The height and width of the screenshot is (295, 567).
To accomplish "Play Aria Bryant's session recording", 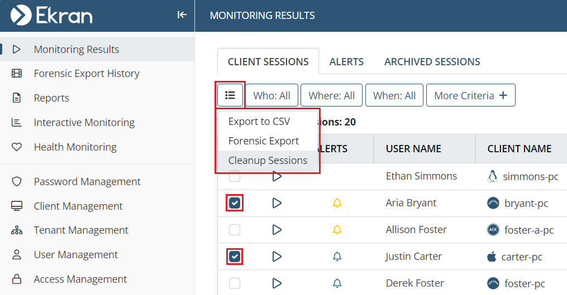I will click(x=277, y=203).
